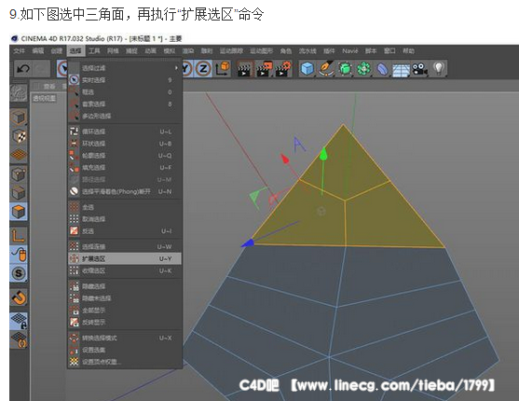Choose 套索选择 lasso selection entry

125,104
